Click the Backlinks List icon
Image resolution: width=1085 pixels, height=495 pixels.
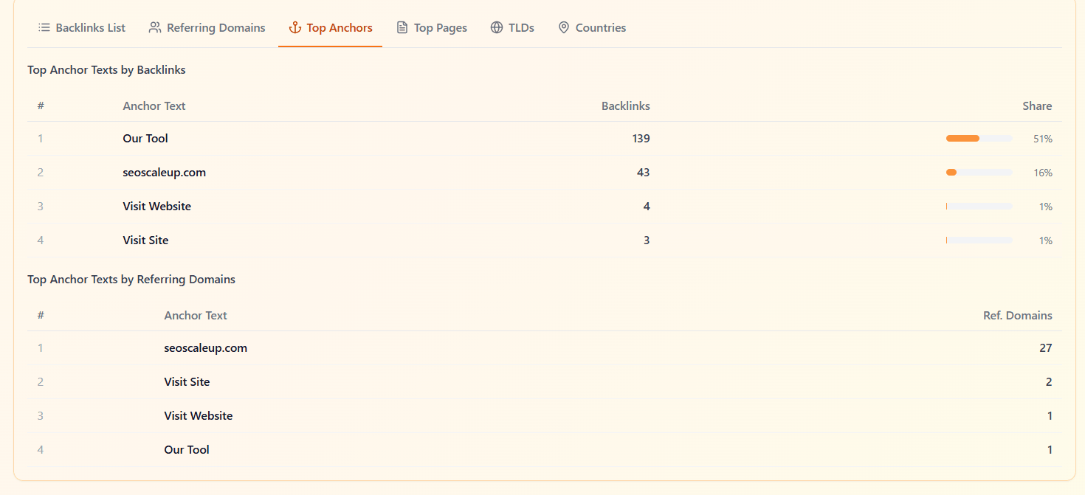pyautogui.click(x=43, y=27)
